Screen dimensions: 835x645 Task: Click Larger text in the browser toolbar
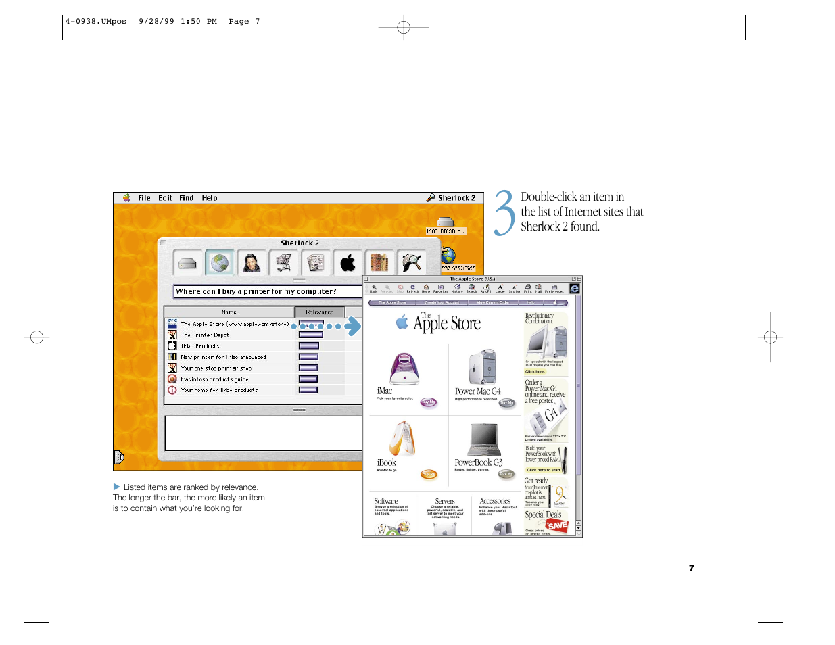pyautogui.click(x=500, y=289)
